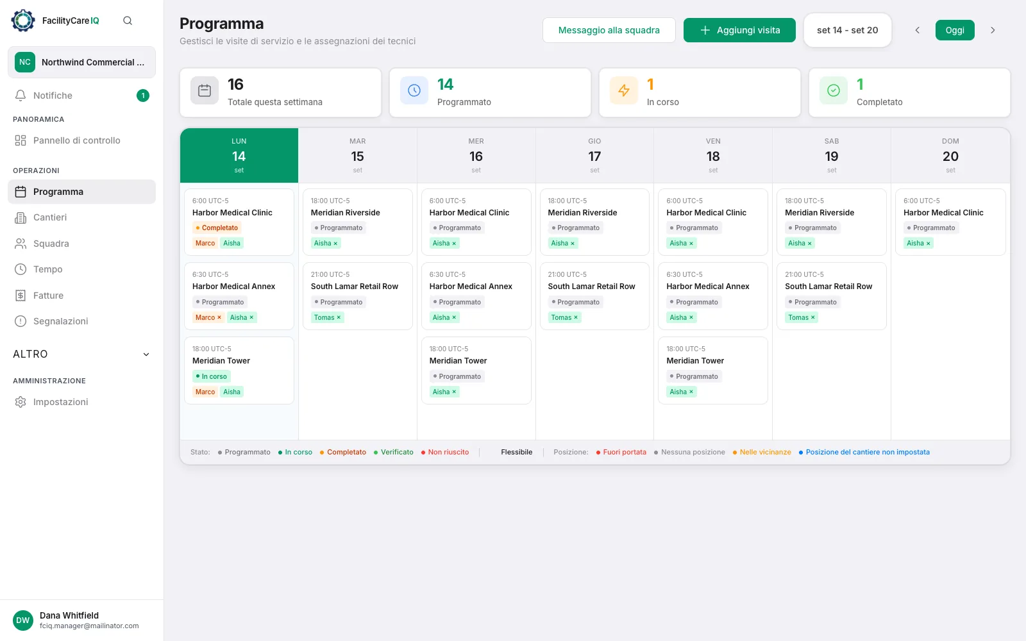Remove Tomas from Tuesday South Lamar Retail Row
1026x641 pixels.
click(x=339, y=317)
